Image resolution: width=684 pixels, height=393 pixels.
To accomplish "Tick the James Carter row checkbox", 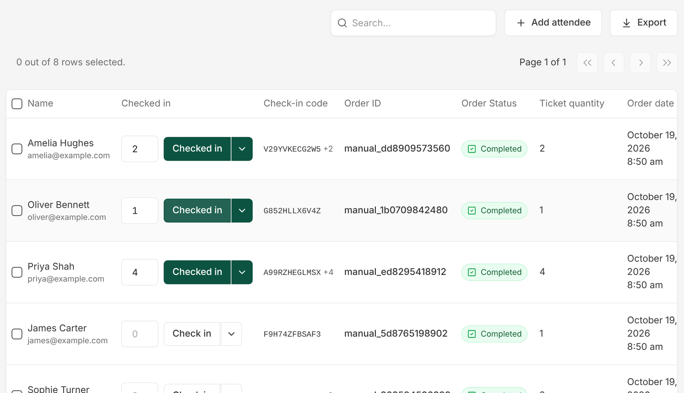I will (17, 334).
